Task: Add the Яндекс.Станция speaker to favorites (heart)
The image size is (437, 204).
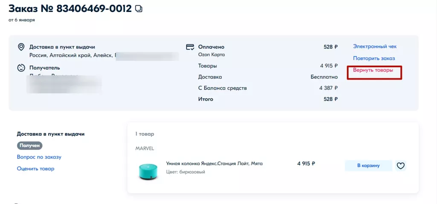Action: 400,166
